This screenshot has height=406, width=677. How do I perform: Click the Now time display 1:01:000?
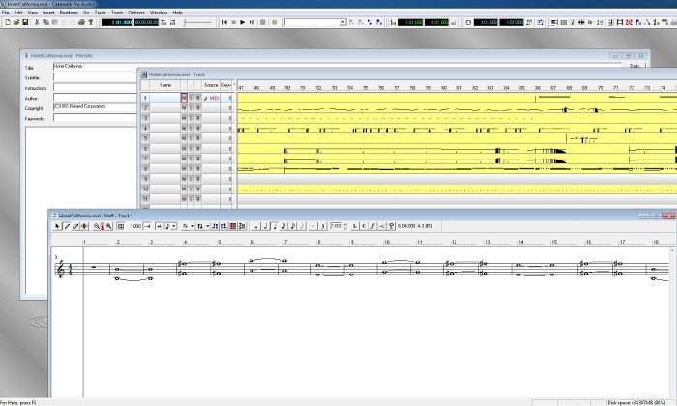[x=117, y=22]
